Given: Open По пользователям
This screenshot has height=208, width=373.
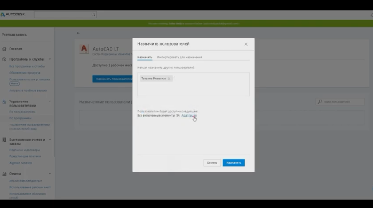Looking at the screenshot, I should pyautogui.click(x=22, y=112).
